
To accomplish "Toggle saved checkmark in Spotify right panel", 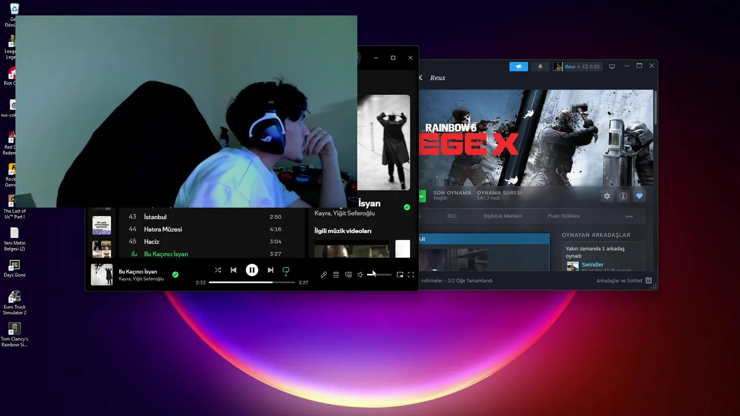I will coord(407,207).
